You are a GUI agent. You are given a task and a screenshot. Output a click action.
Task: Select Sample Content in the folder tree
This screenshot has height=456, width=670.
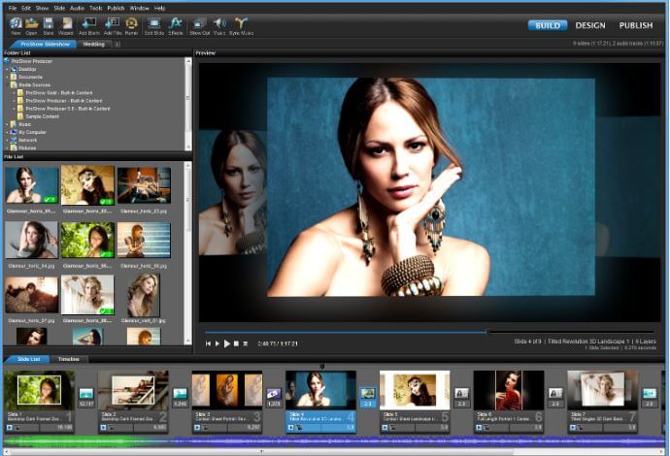43,116
